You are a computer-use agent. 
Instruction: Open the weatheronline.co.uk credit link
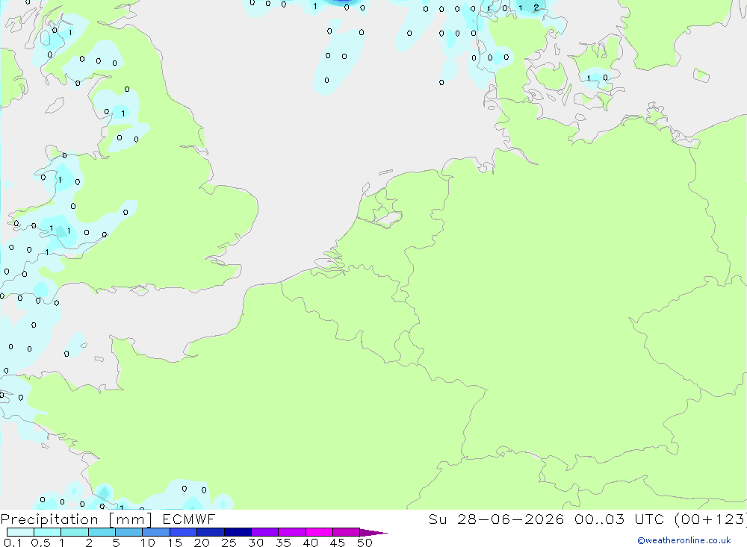click(x=684, y=540)
